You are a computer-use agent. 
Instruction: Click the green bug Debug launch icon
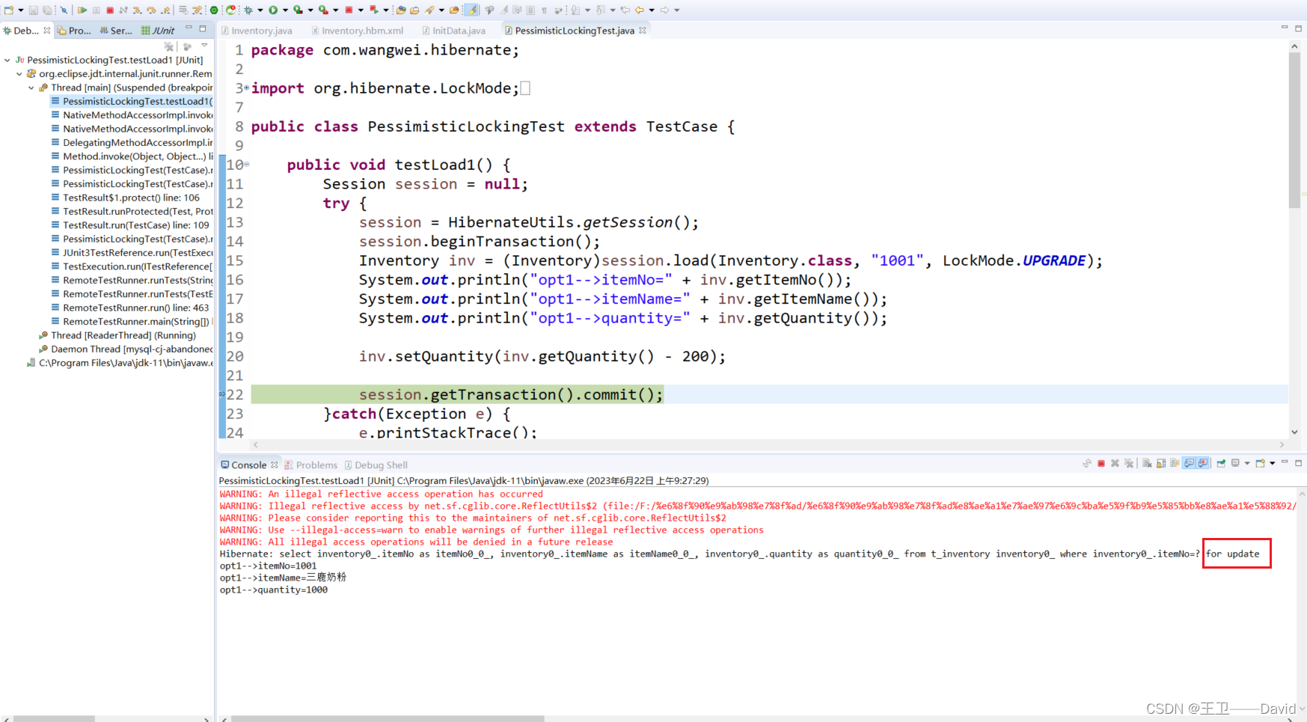(x=248, y=10)
